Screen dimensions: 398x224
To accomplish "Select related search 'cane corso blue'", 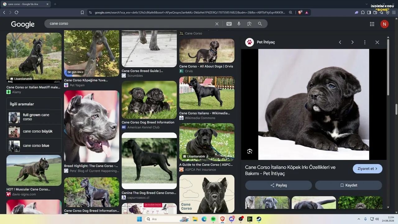I will click(x=34, y=146).
